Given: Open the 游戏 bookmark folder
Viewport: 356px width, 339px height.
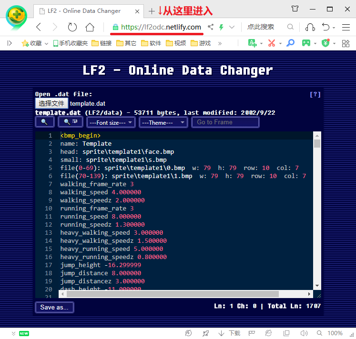Looking at the screenshot, I should [201, 43].
